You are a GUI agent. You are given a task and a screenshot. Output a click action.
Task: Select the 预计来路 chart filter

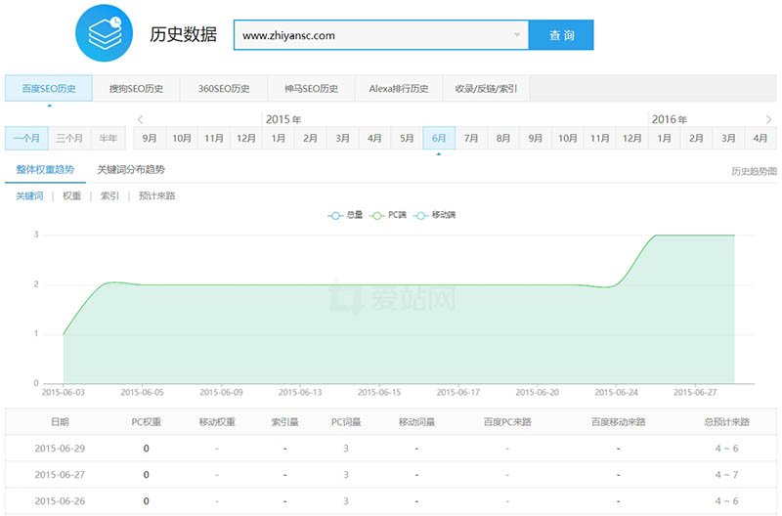coord(156,195)
